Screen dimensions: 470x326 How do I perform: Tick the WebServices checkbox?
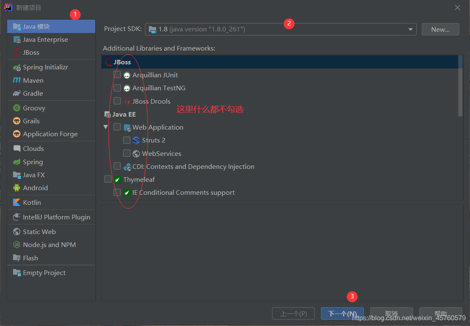[x=127, y=153]
